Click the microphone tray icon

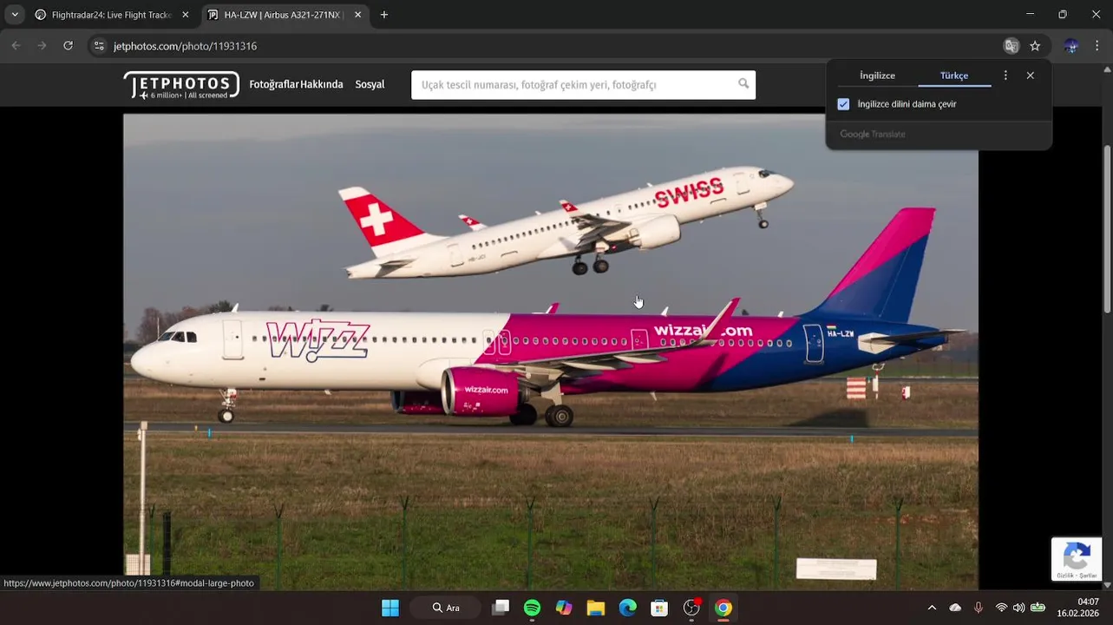pyautogui.click(x=979, y=608)
